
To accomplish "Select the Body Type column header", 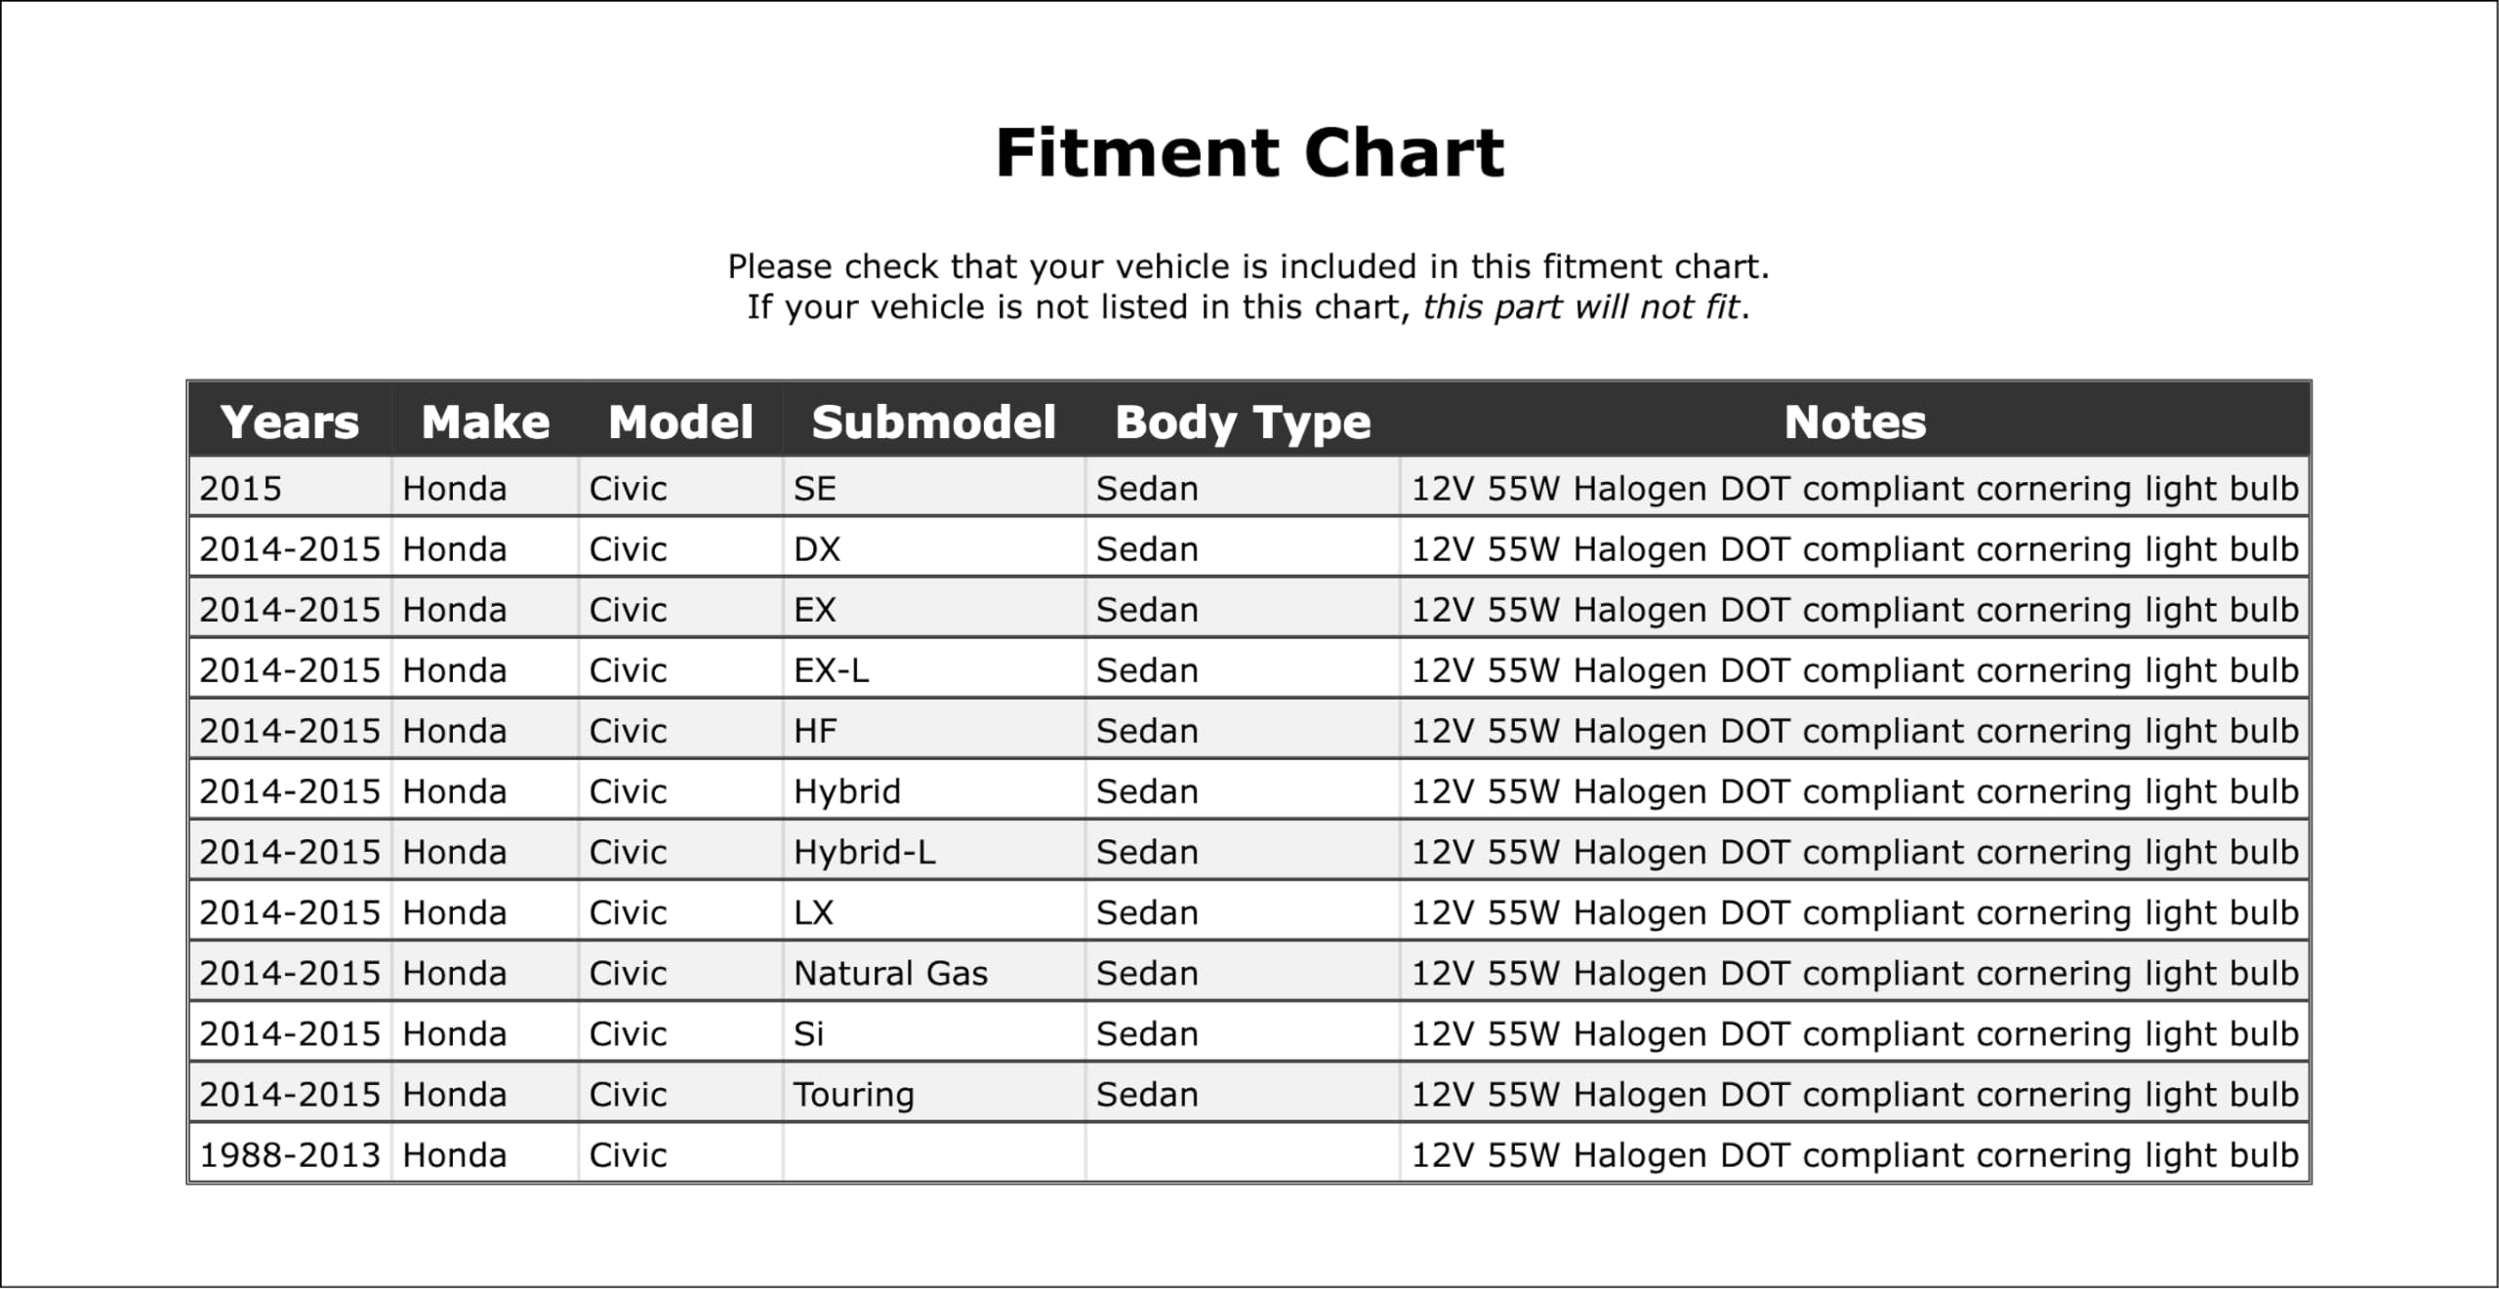I will point(1243,423).
